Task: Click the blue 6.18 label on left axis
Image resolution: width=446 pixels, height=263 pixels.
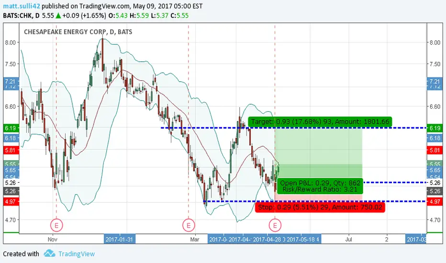Action: click(11, 138)
